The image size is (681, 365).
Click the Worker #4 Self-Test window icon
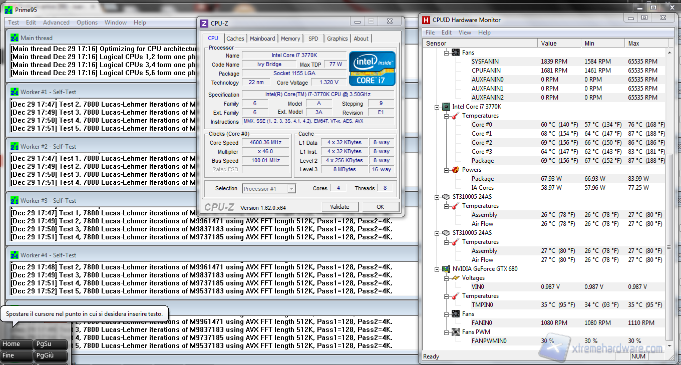click(x=15, y=255)
